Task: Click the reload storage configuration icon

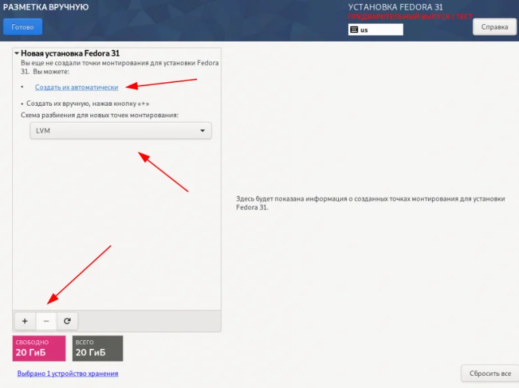Action: (67, 321)
